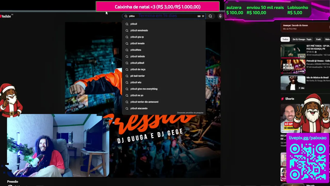This screenshot has width=330, height=186.
Task: Select the 'Todos' filter chip
Action: point(285,39)
